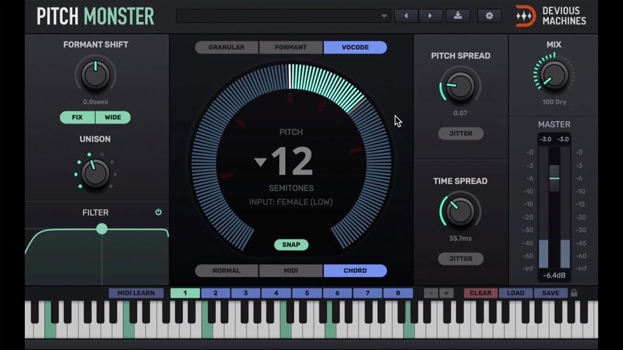623x350 pixels.
Task: Click the + keyboard range stepper
Action: point(447,292)
